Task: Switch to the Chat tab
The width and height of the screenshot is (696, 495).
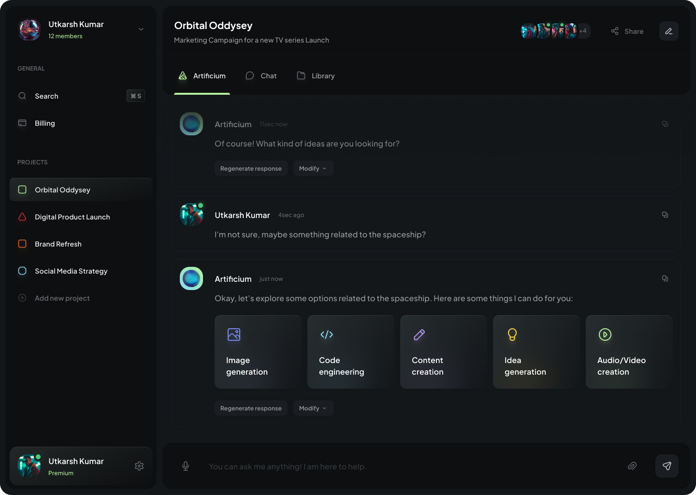Action: (261, 76)
